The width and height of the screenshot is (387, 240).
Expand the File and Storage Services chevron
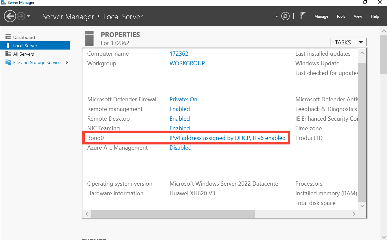[x=67, y=62]
